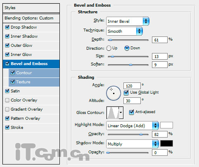The height and width of the screenshot is (167, 199).
Task: Disable the Anti-aliased checkbox
Action: point(131,112)
